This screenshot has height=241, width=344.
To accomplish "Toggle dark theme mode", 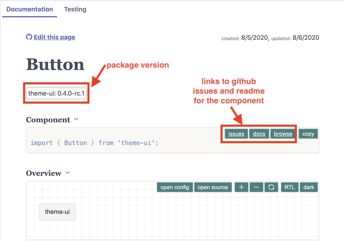I will 309,187.
